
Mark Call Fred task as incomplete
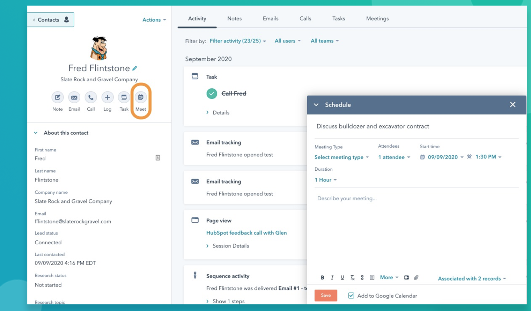pos(212,94)
